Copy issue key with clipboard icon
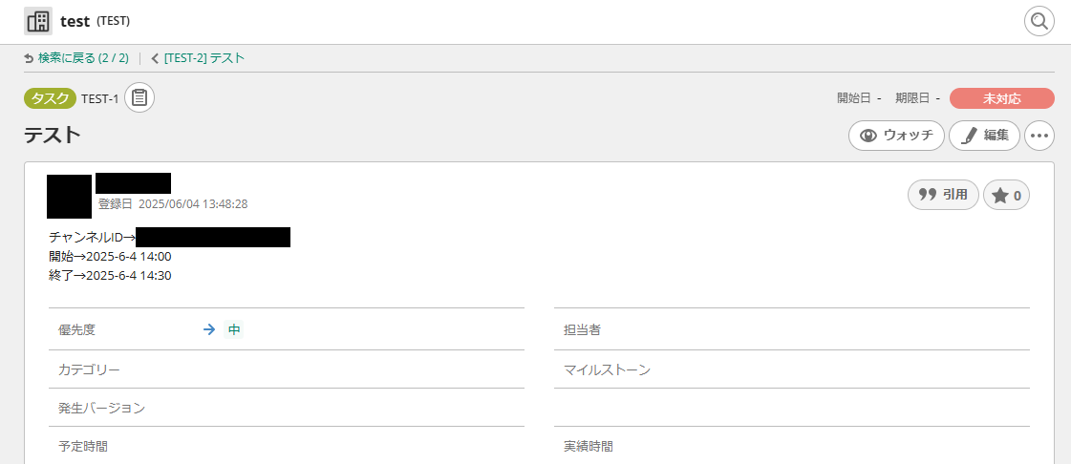The image size is (1071, 464). click(x=139, y=97)
